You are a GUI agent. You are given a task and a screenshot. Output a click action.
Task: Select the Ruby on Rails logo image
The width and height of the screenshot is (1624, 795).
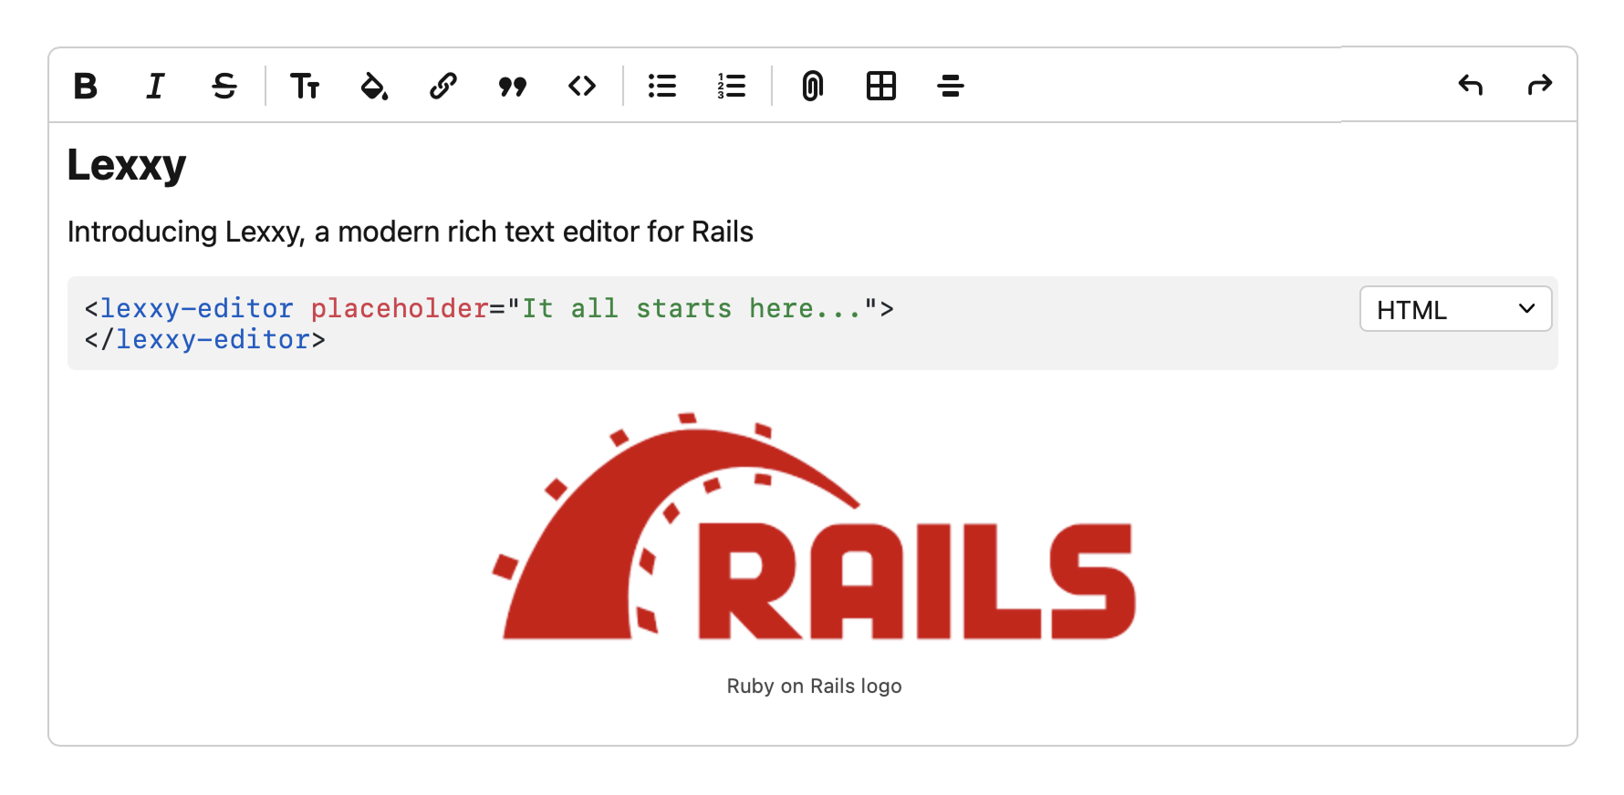tap(814, 527)
